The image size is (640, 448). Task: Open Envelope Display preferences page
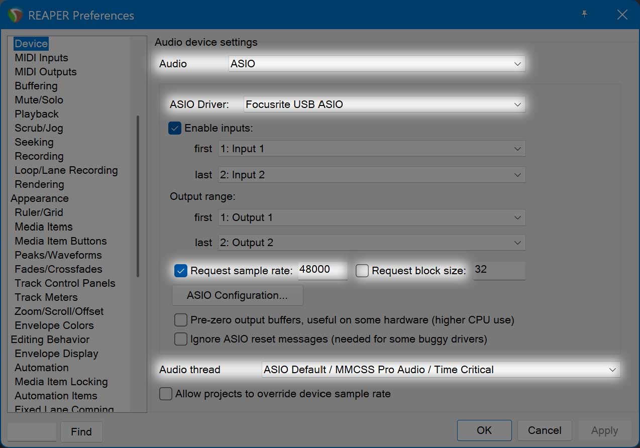tap(56, 354)
